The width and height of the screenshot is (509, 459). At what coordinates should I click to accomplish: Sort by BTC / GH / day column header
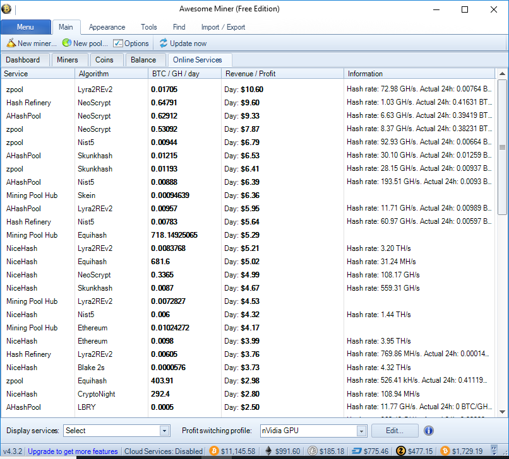click(184, 74)
